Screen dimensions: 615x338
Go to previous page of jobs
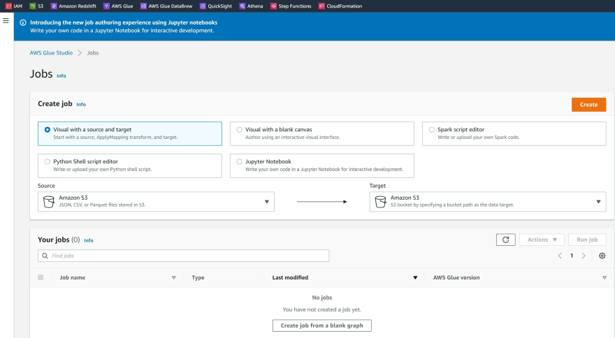coord(560,256)
